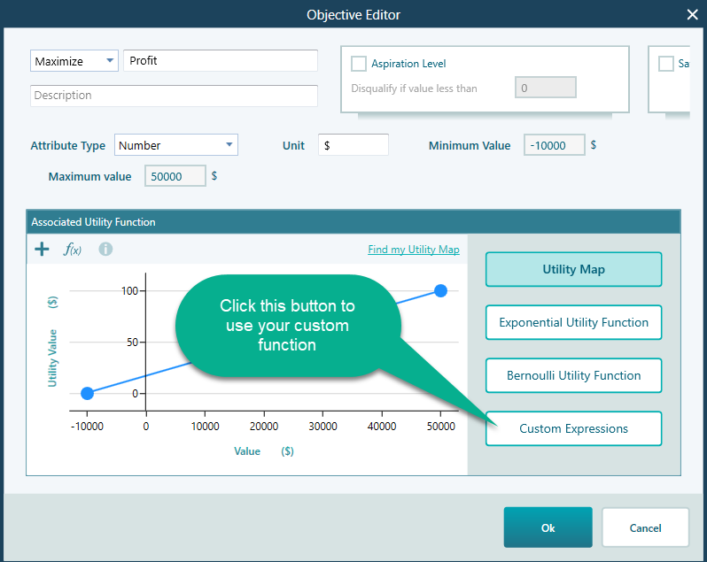Choose Bernoulli Utility Function
Viewport: 707px width, 562px height.
coord(573,376)
